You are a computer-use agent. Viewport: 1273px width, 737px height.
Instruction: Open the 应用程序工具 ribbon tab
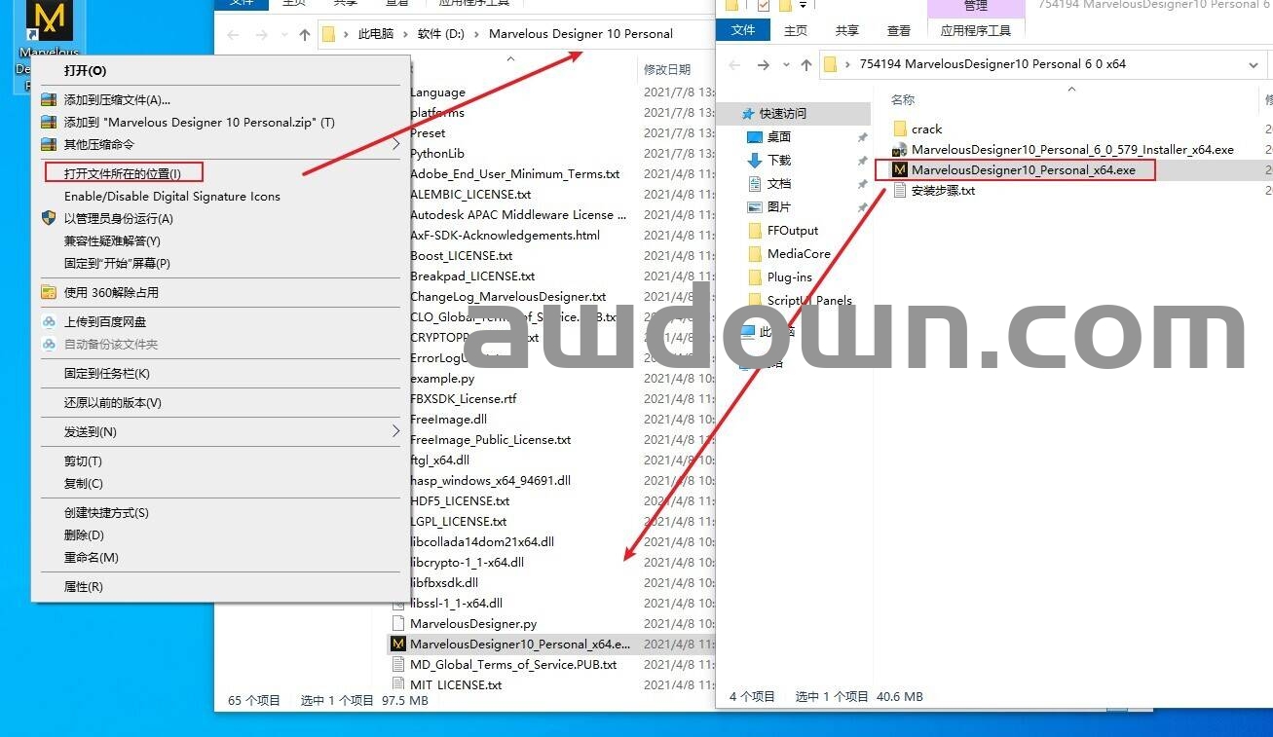coord(975,31)
